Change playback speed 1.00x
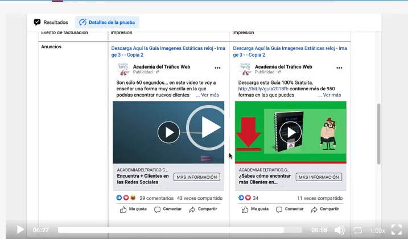408x239 pixels. click(x=377, y=230)
